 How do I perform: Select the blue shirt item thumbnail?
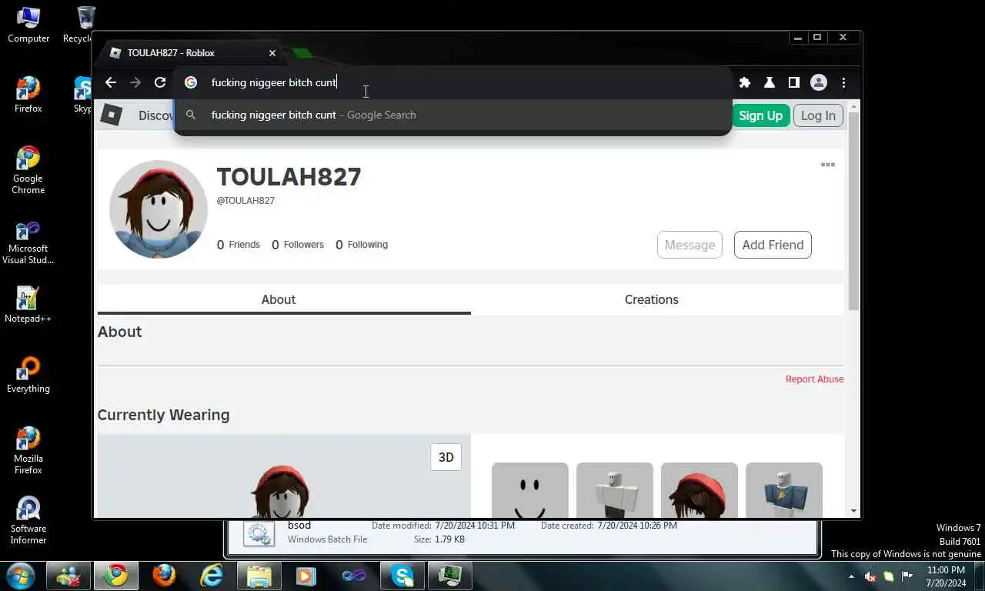[784, 490]
